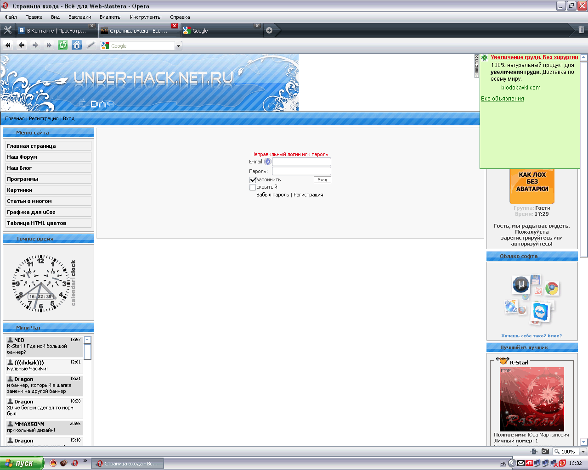Viewport: 588px width, 470px height.
Task: Open Программы in the site menu
Action: click(x=48, y=179)
